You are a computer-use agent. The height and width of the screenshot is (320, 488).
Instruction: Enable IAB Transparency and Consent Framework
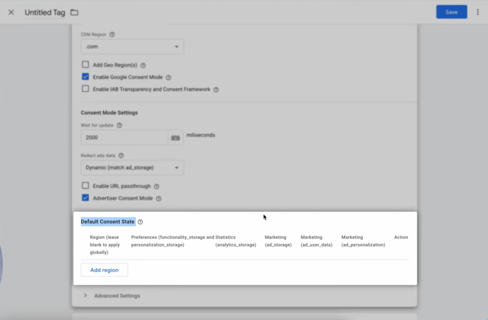(85, 89)
